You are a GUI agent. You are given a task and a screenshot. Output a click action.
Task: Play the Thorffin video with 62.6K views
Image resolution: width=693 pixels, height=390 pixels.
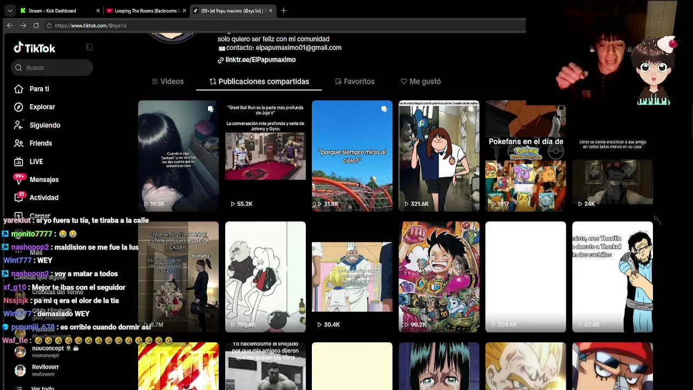pos(612,277)
